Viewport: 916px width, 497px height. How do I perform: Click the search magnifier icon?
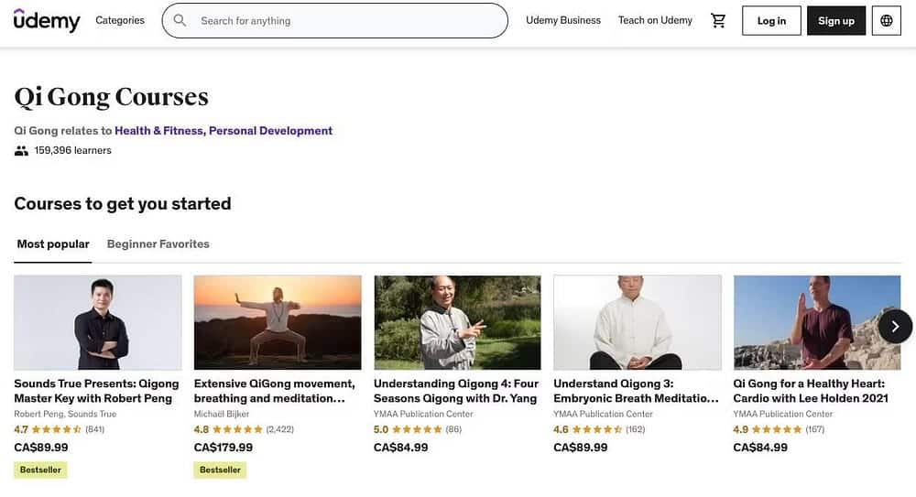coord(180,20)
